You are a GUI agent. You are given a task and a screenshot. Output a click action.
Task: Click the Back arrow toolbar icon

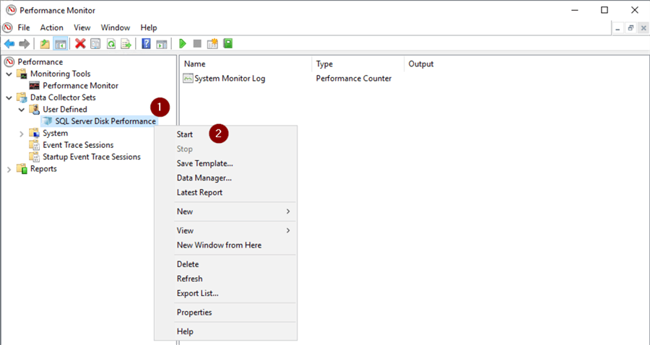[9, 43]
